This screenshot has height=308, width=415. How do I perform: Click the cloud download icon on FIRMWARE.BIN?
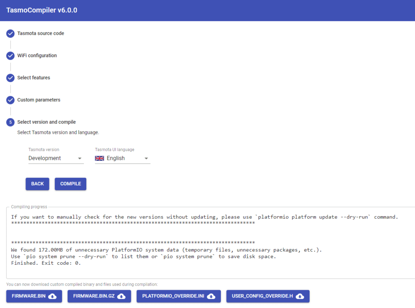pyautogui.click(x=51, y=296)
